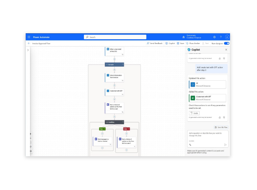This screenshot has width=257, height=190.
Task: Go back using the left arrow
Action: point(29,43)
